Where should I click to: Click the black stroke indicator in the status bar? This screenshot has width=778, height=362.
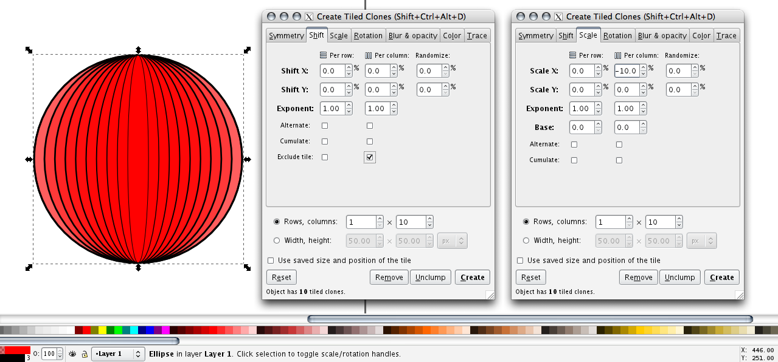[x=12, y=358]
